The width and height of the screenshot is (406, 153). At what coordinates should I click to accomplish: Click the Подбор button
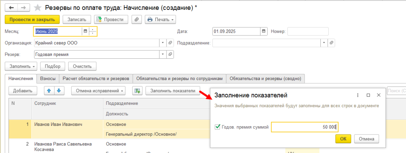point(53,66)
